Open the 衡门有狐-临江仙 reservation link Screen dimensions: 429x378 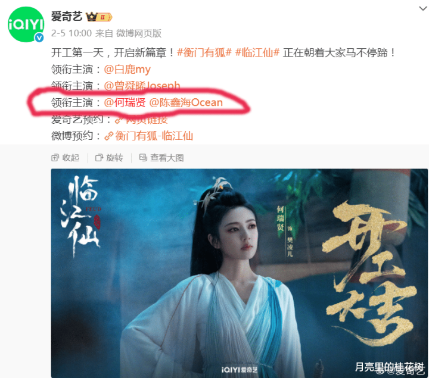click(154, 136)
